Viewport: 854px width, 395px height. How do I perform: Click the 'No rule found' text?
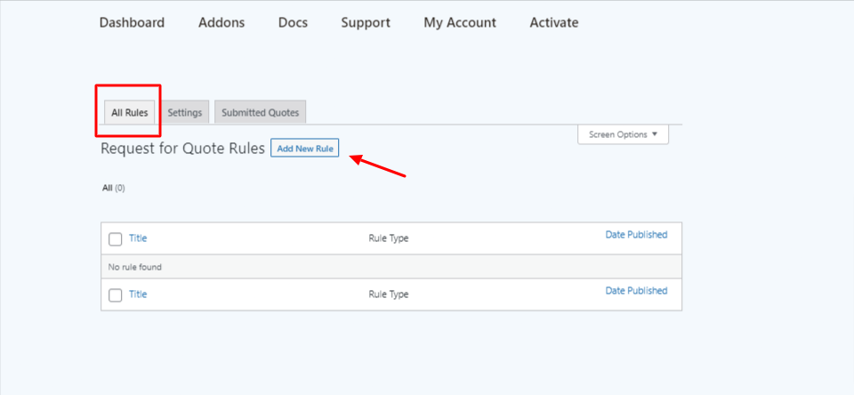tap(134, 268)
